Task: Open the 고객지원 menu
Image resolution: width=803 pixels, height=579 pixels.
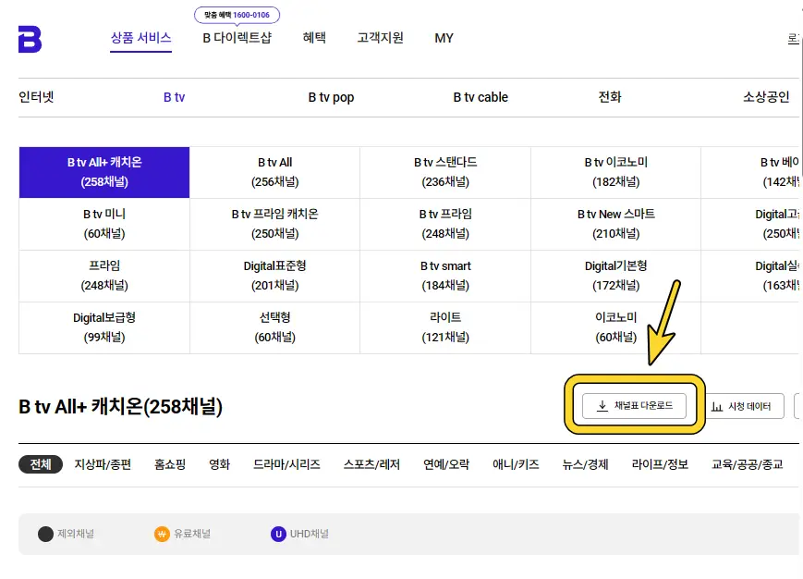Action: pos(381,38)
